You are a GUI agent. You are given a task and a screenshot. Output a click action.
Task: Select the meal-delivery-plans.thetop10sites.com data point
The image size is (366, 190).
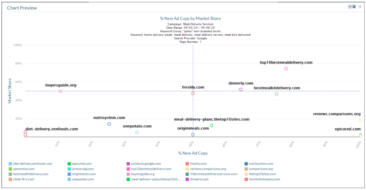click(212, 125)
